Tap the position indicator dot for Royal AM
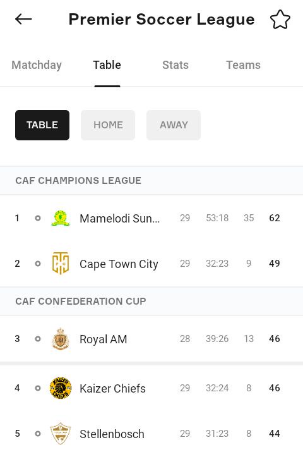The height and width of the screenshot is (464, 303). 37,339
